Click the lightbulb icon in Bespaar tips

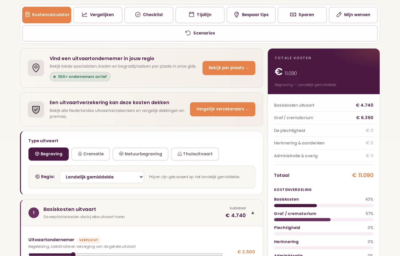pos(237,15)
